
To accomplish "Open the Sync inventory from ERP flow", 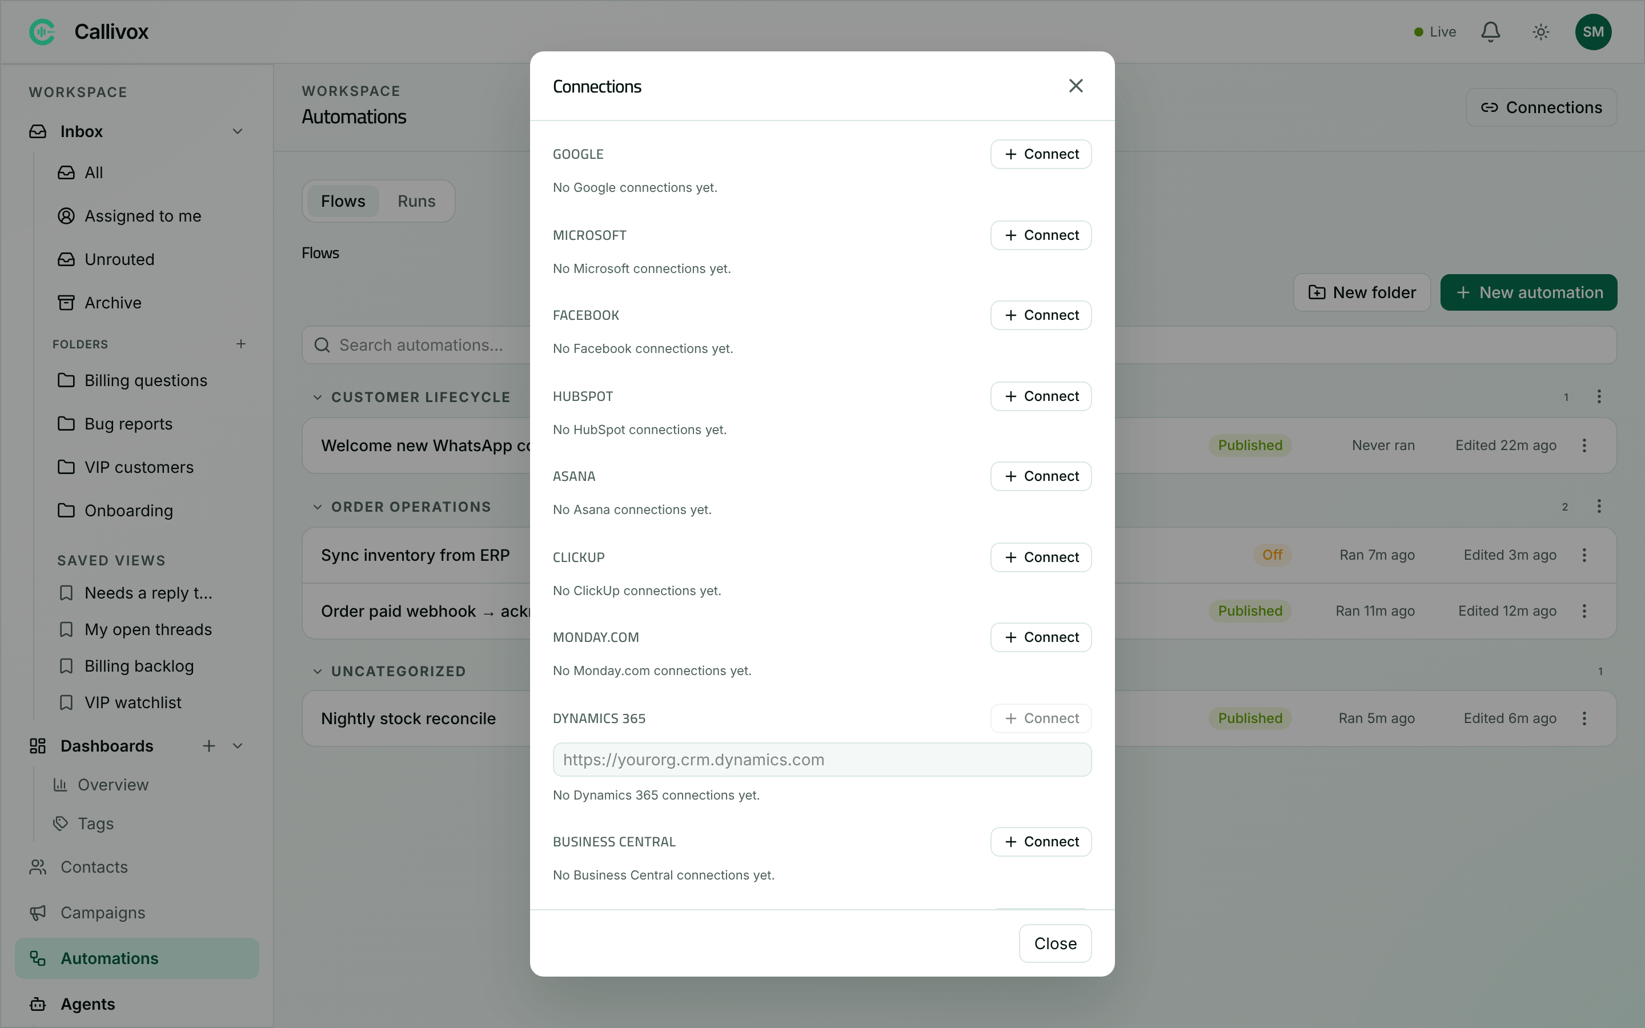I will [415, 556].
